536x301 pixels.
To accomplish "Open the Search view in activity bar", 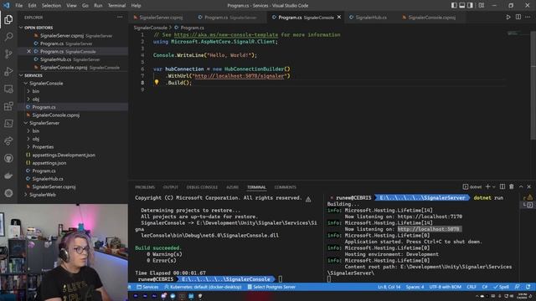I will pos(8,37).
